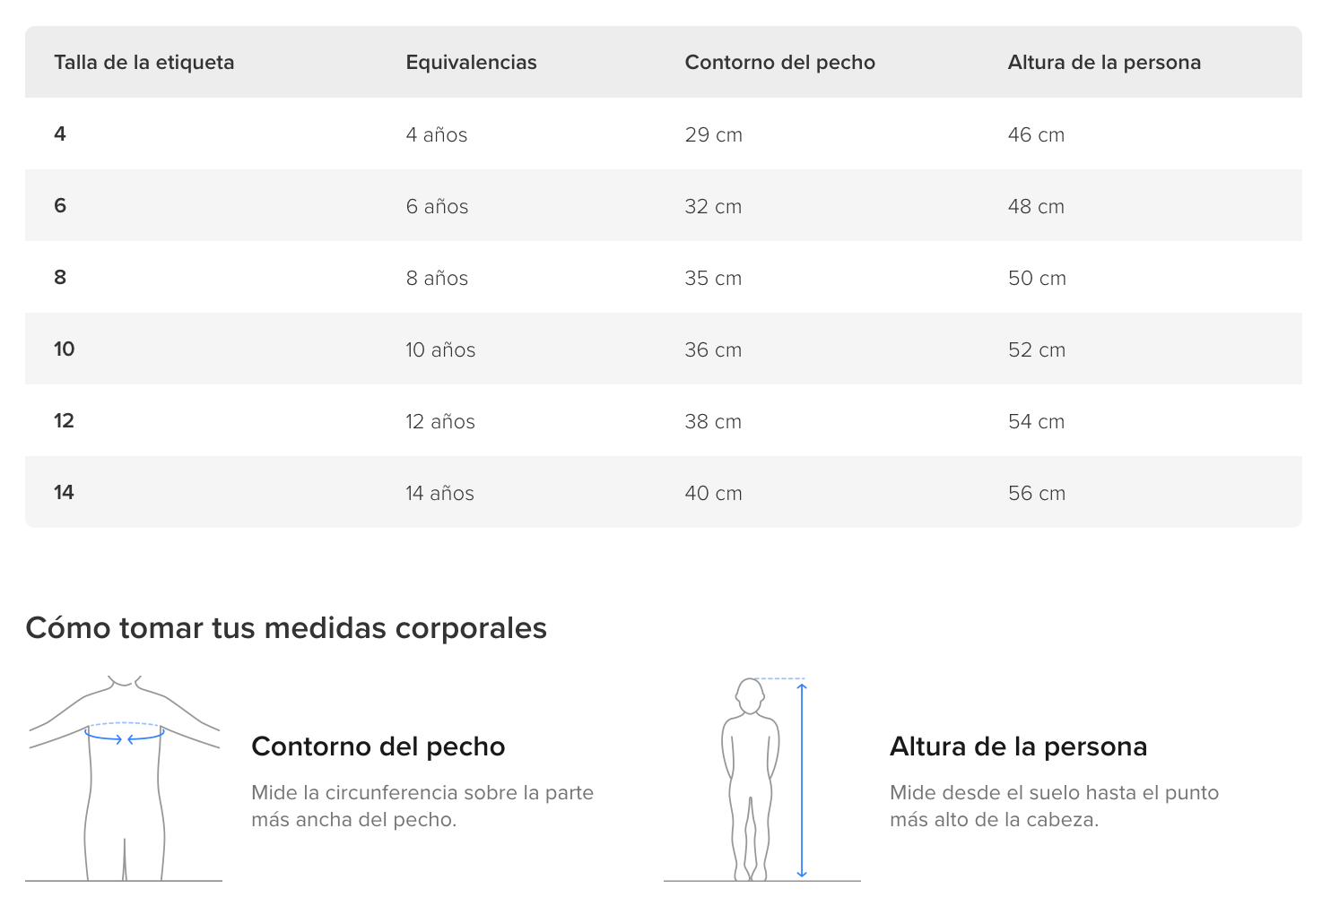Select size 12 row label
Viewport: 1322px width, 923px height.
65,421
